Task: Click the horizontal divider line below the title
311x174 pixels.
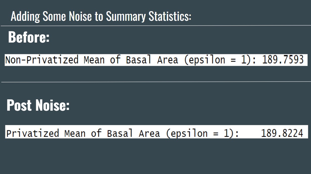Action: click(155, 26)
